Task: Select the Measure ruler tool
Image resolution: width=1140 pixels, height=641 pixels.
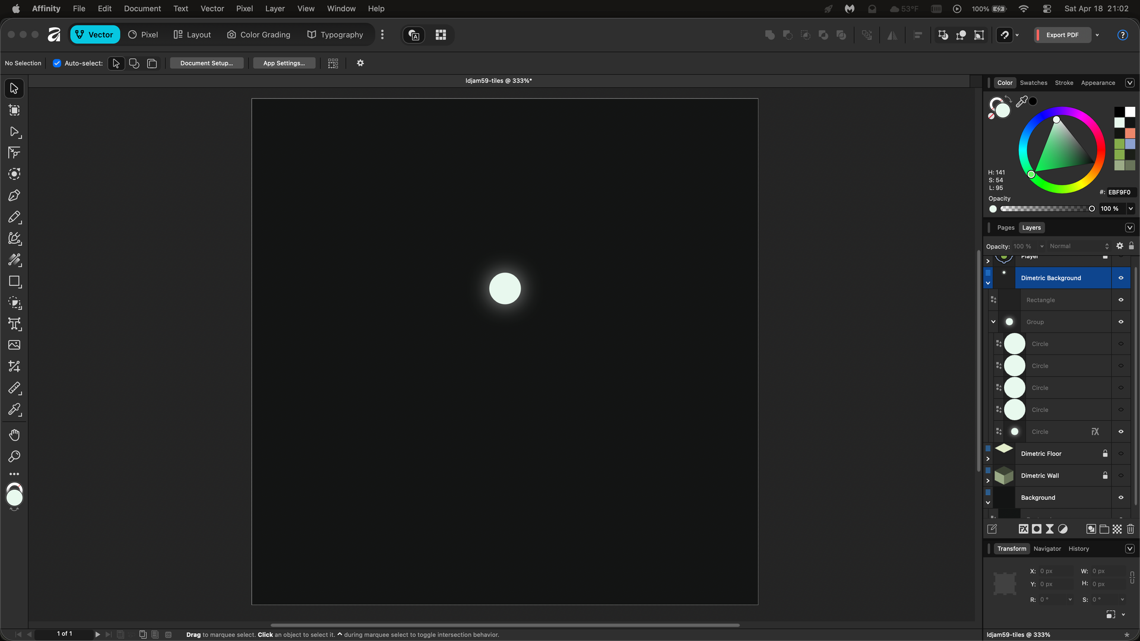Action: pos(14,388)
